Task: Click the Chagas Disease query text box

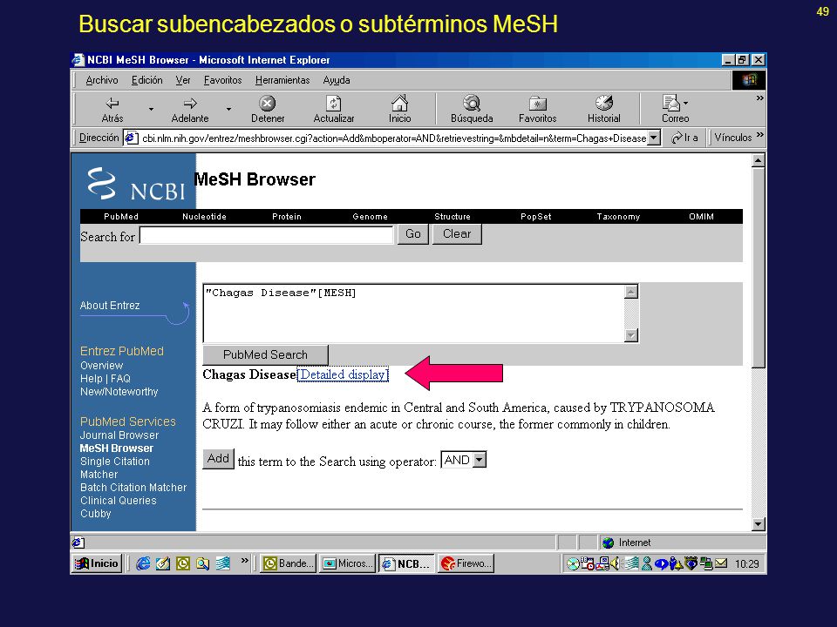Action: tap(413, 313)
